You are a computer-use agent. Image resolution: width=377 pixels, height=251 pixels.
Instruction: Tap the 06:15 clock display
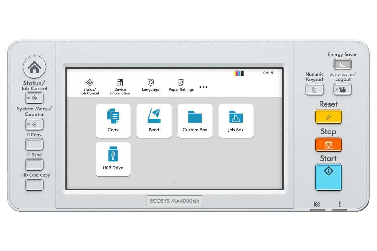point(268,73)
